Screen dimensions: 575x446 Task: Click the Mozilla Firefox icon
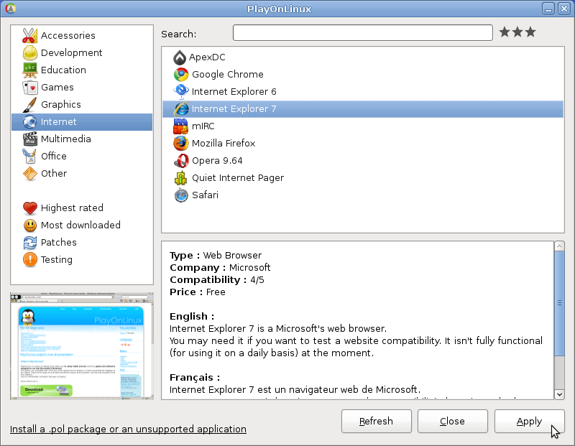click(181, 144)
